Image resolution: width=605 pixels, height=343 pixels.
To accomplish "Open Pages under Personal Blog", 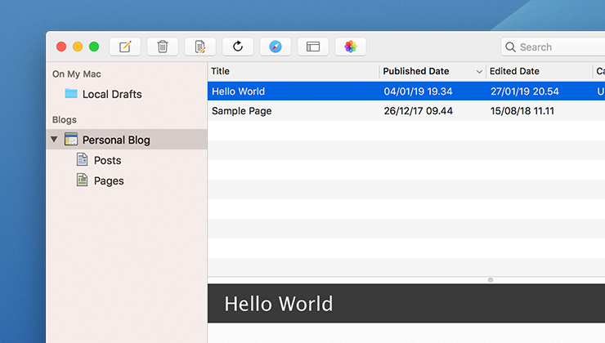I will [x=109, y=180].
